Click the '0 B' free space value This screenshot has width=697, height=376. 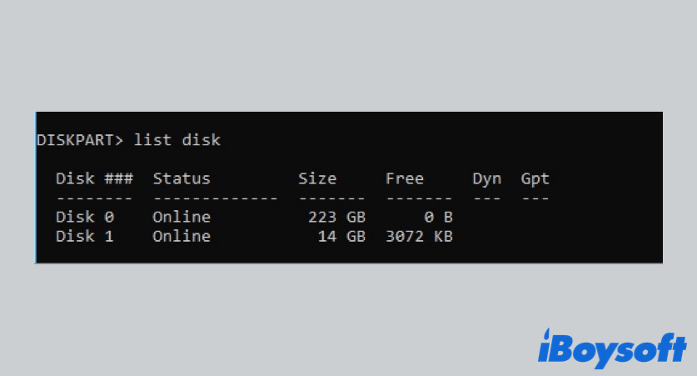(x=438, y=217)
